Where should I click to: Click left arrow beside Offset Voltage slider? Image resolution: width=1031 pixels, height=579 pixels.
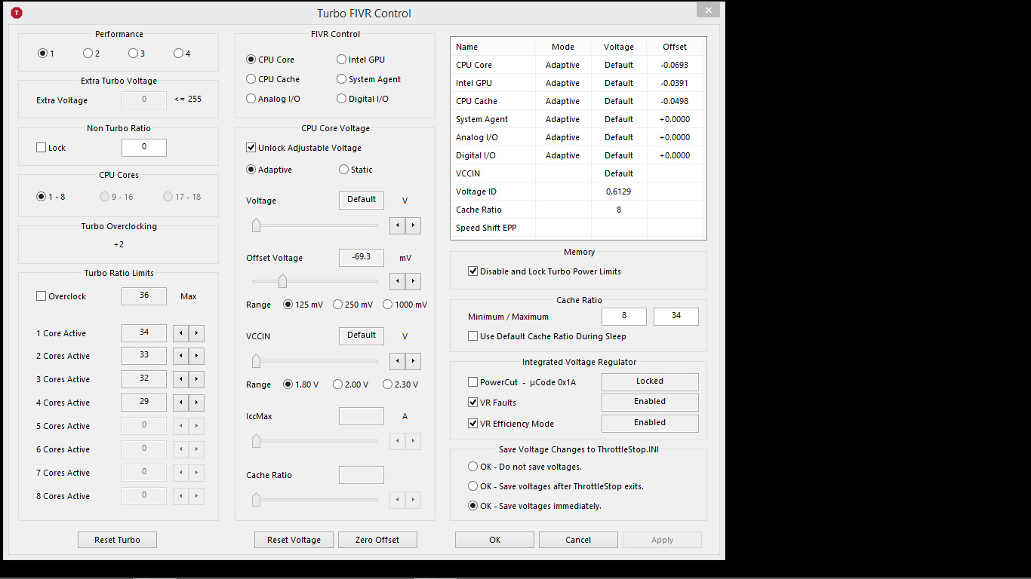tap(398, 281)
